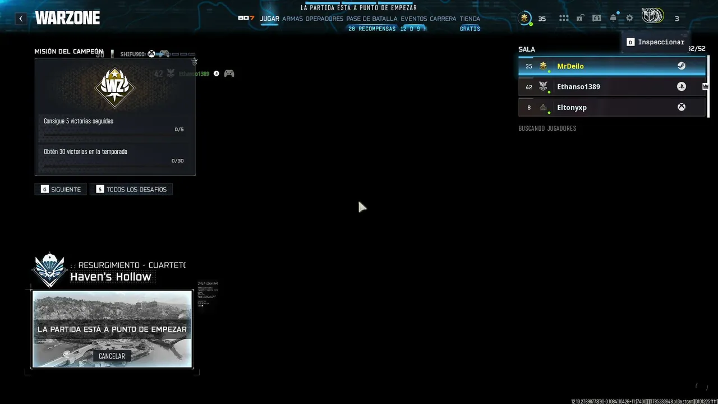Click the G key icon beside Siguiente
718x404 pixels.
[x=45, y=189]
